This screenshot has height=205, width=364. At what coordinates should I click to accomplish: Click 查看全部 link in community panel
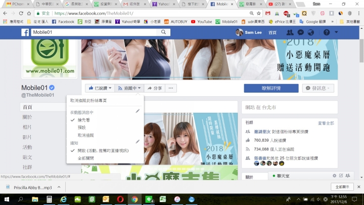pyautogui.click(x=326, y=123)
